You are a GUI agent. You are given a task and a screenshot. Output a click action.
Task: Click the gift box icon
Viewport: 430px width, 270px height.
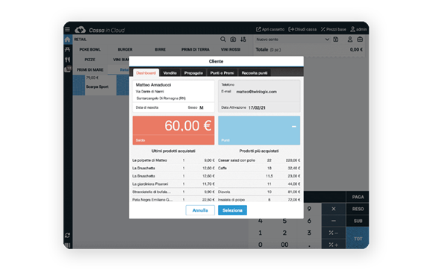360,40
